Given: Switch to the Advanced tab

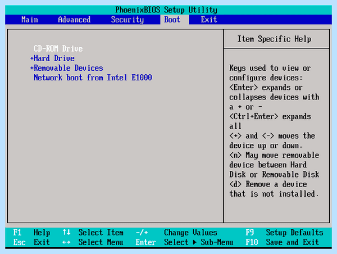Looking at the screenshot, I should (74, 20).
